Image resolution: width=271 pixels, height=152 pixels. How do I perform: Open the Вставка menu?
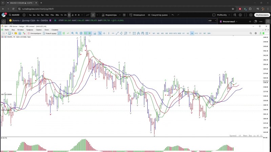pos(20,30)
